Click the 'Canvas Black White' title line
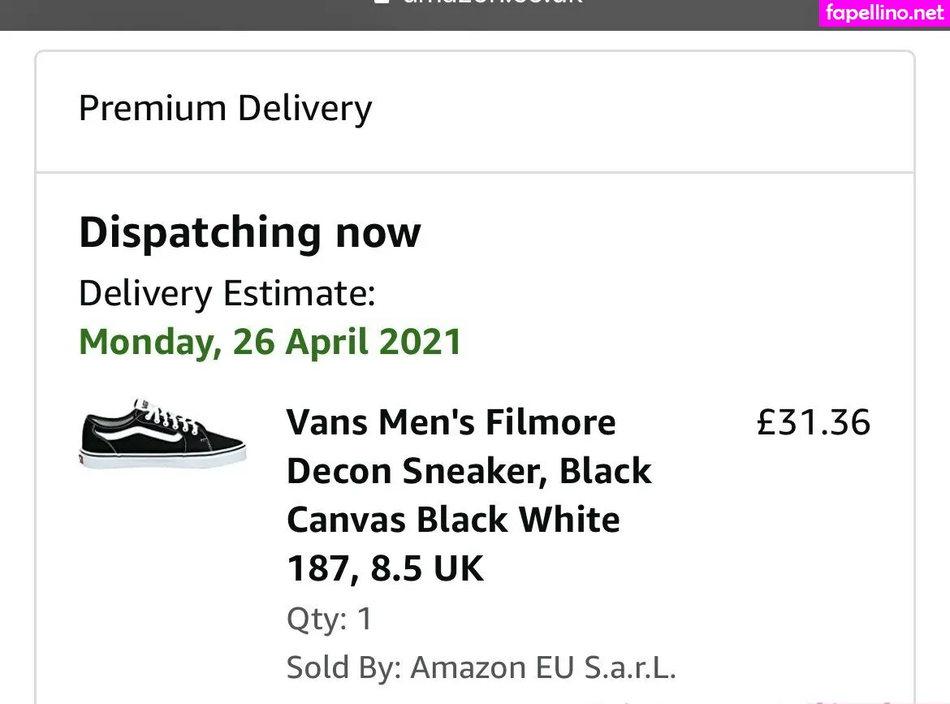 point(453,520)
